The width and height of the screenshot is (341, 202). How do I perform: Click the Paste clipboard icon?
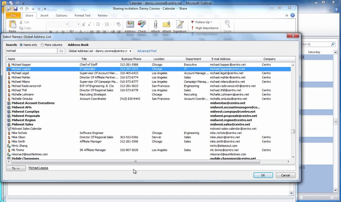(x=13, y=24)
